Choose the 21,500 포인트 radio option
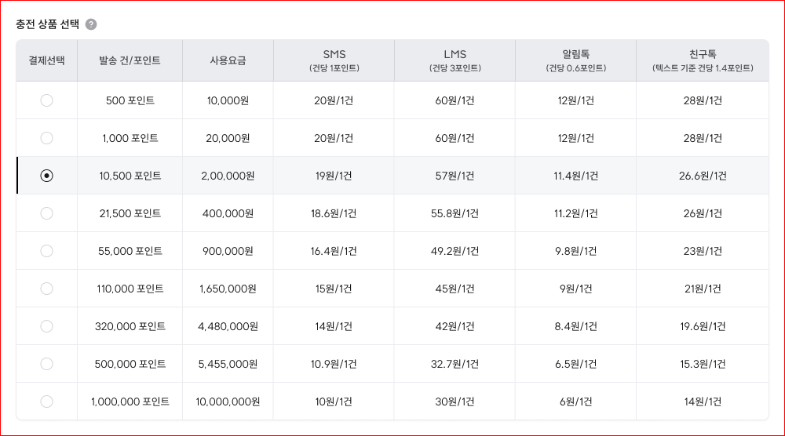This screenshot has height=436, width=785. tap(46, 213)
